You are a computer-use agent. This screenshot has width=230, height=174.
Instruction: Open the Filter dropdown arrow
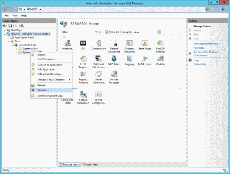[x=92, y=32]
